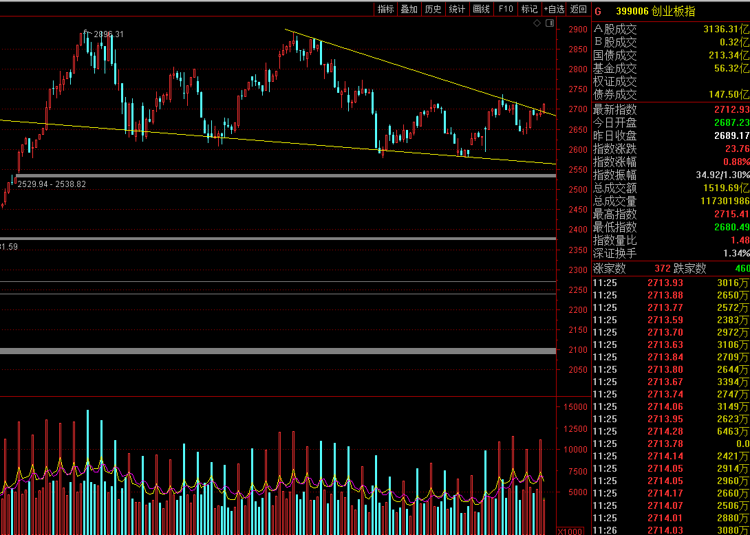
Task: Click the 2529.94 - 2538.82 gap label
Action: coord(52,184)
